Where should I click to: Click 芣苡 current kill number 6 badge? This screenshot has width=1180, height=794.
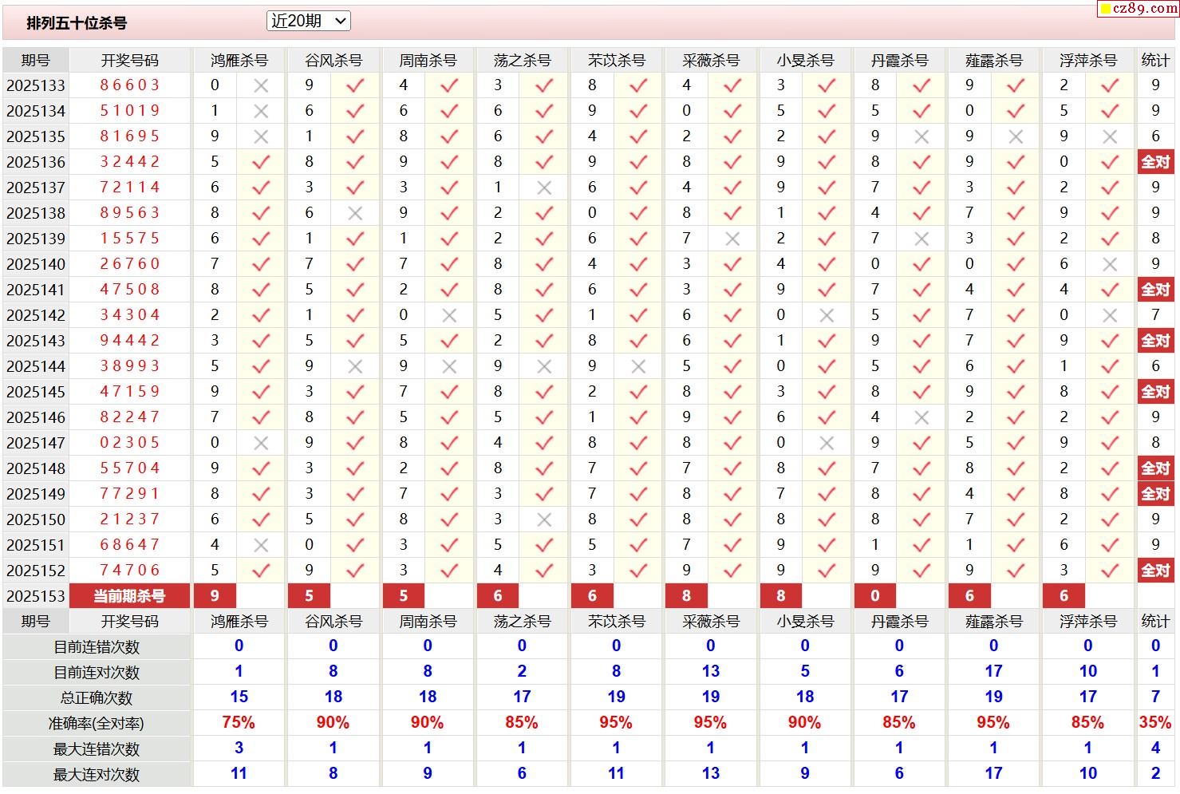[x=592, y=596]
